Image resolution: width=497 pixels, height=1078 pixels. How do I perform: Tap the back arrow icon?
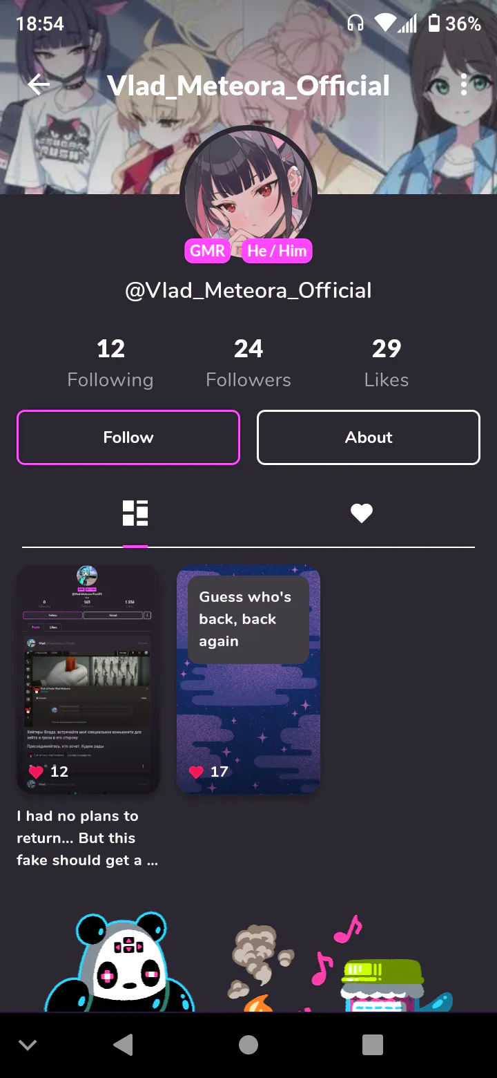point(39,84)
